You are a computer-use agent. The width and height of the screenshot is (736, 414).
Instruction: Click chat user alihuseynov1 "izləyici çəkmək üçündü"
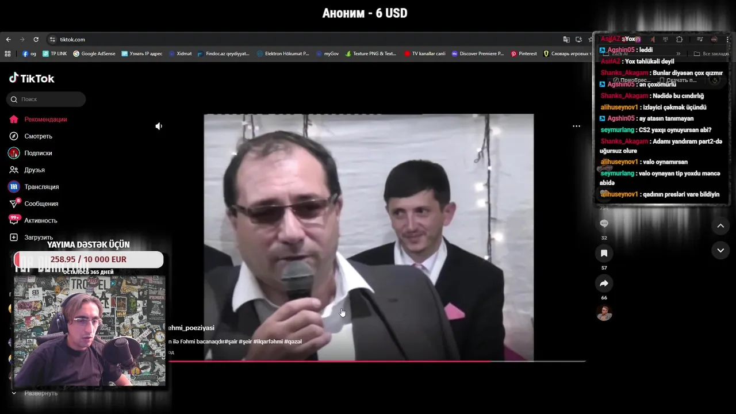[x=653, y=107]
